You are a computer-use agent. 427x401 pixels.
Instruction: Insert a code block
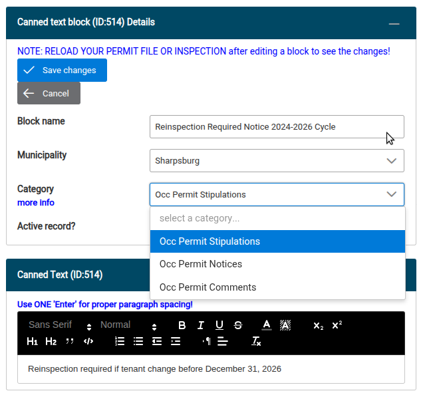click(88, 341)
